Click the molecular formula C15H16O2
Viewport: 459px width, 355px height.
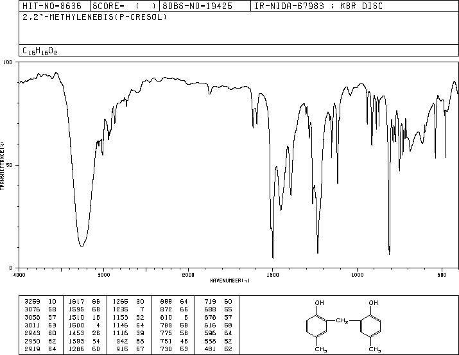coord(40,51)
